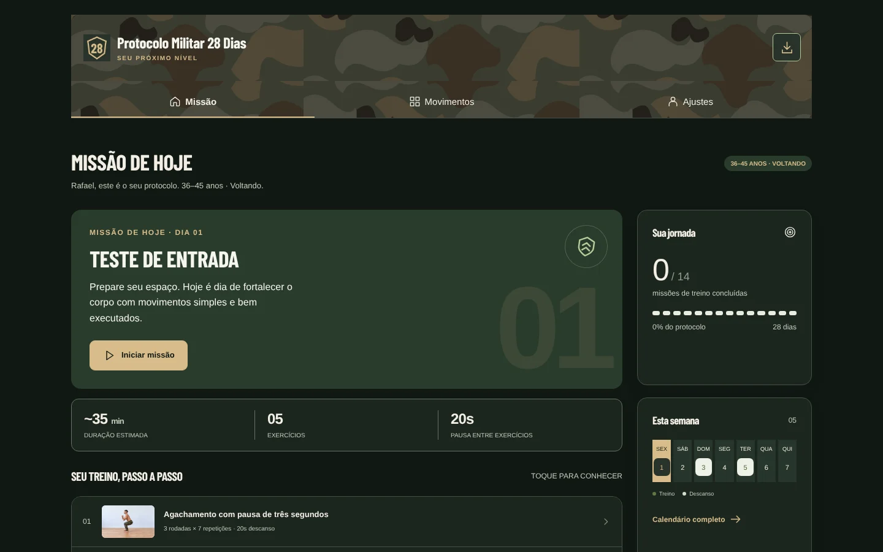Screen dimensions: 883x552
Task: Expand the Agachamento exercise row chevron
Action: 606,522
